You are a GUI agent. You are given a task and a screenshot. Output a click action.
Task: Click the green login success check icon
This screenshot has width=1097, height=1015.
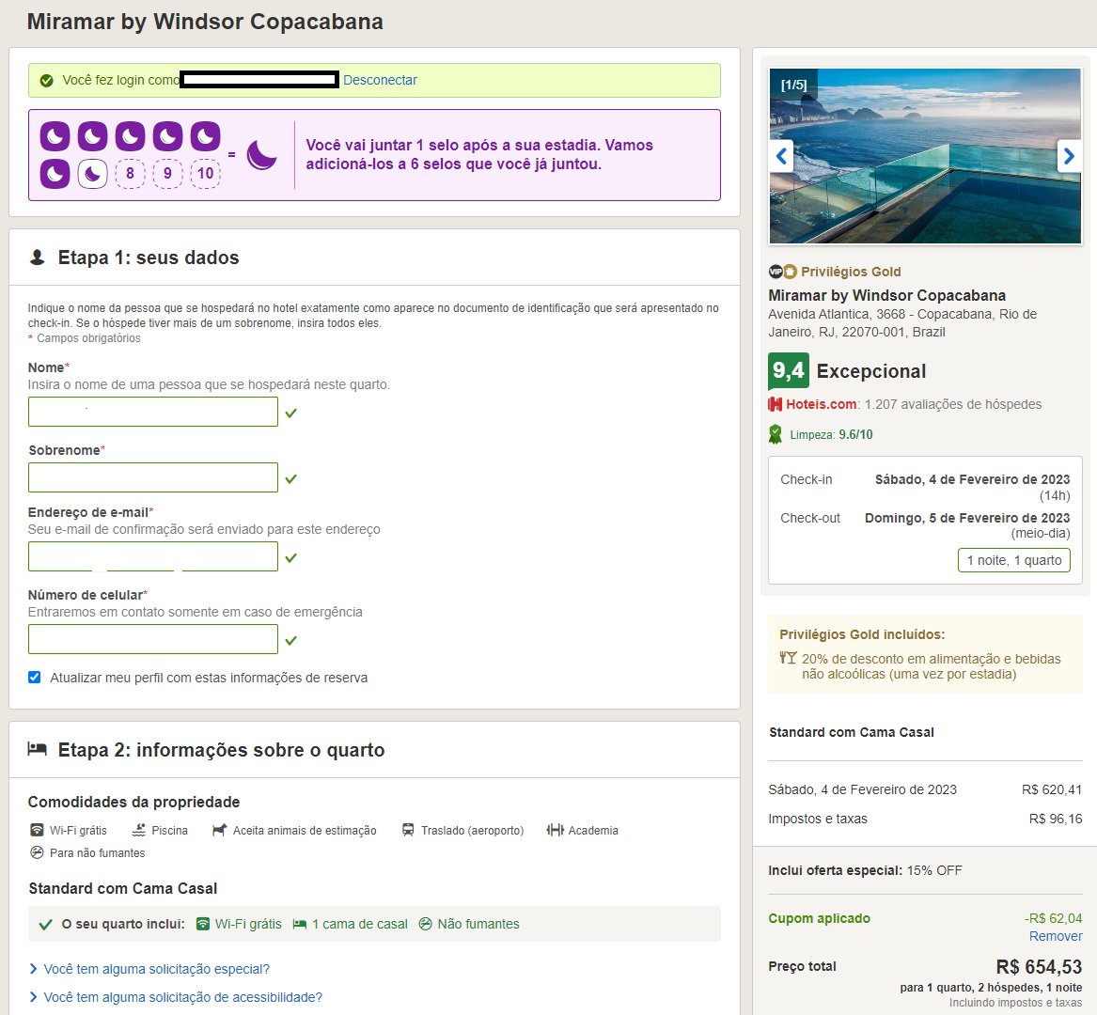(x=47, y=81)
